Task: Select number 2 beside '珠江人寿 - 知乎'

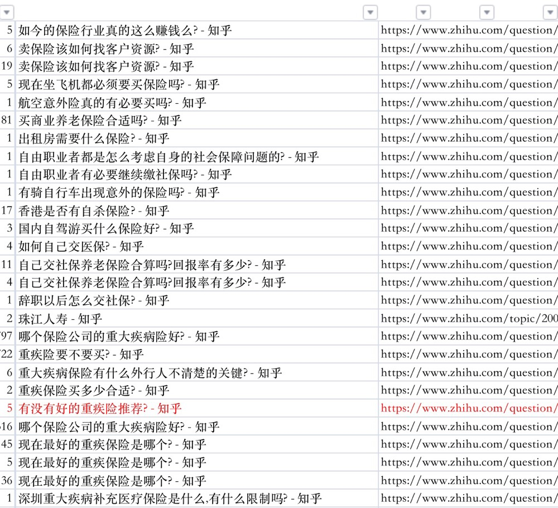Action: [9, 319]
